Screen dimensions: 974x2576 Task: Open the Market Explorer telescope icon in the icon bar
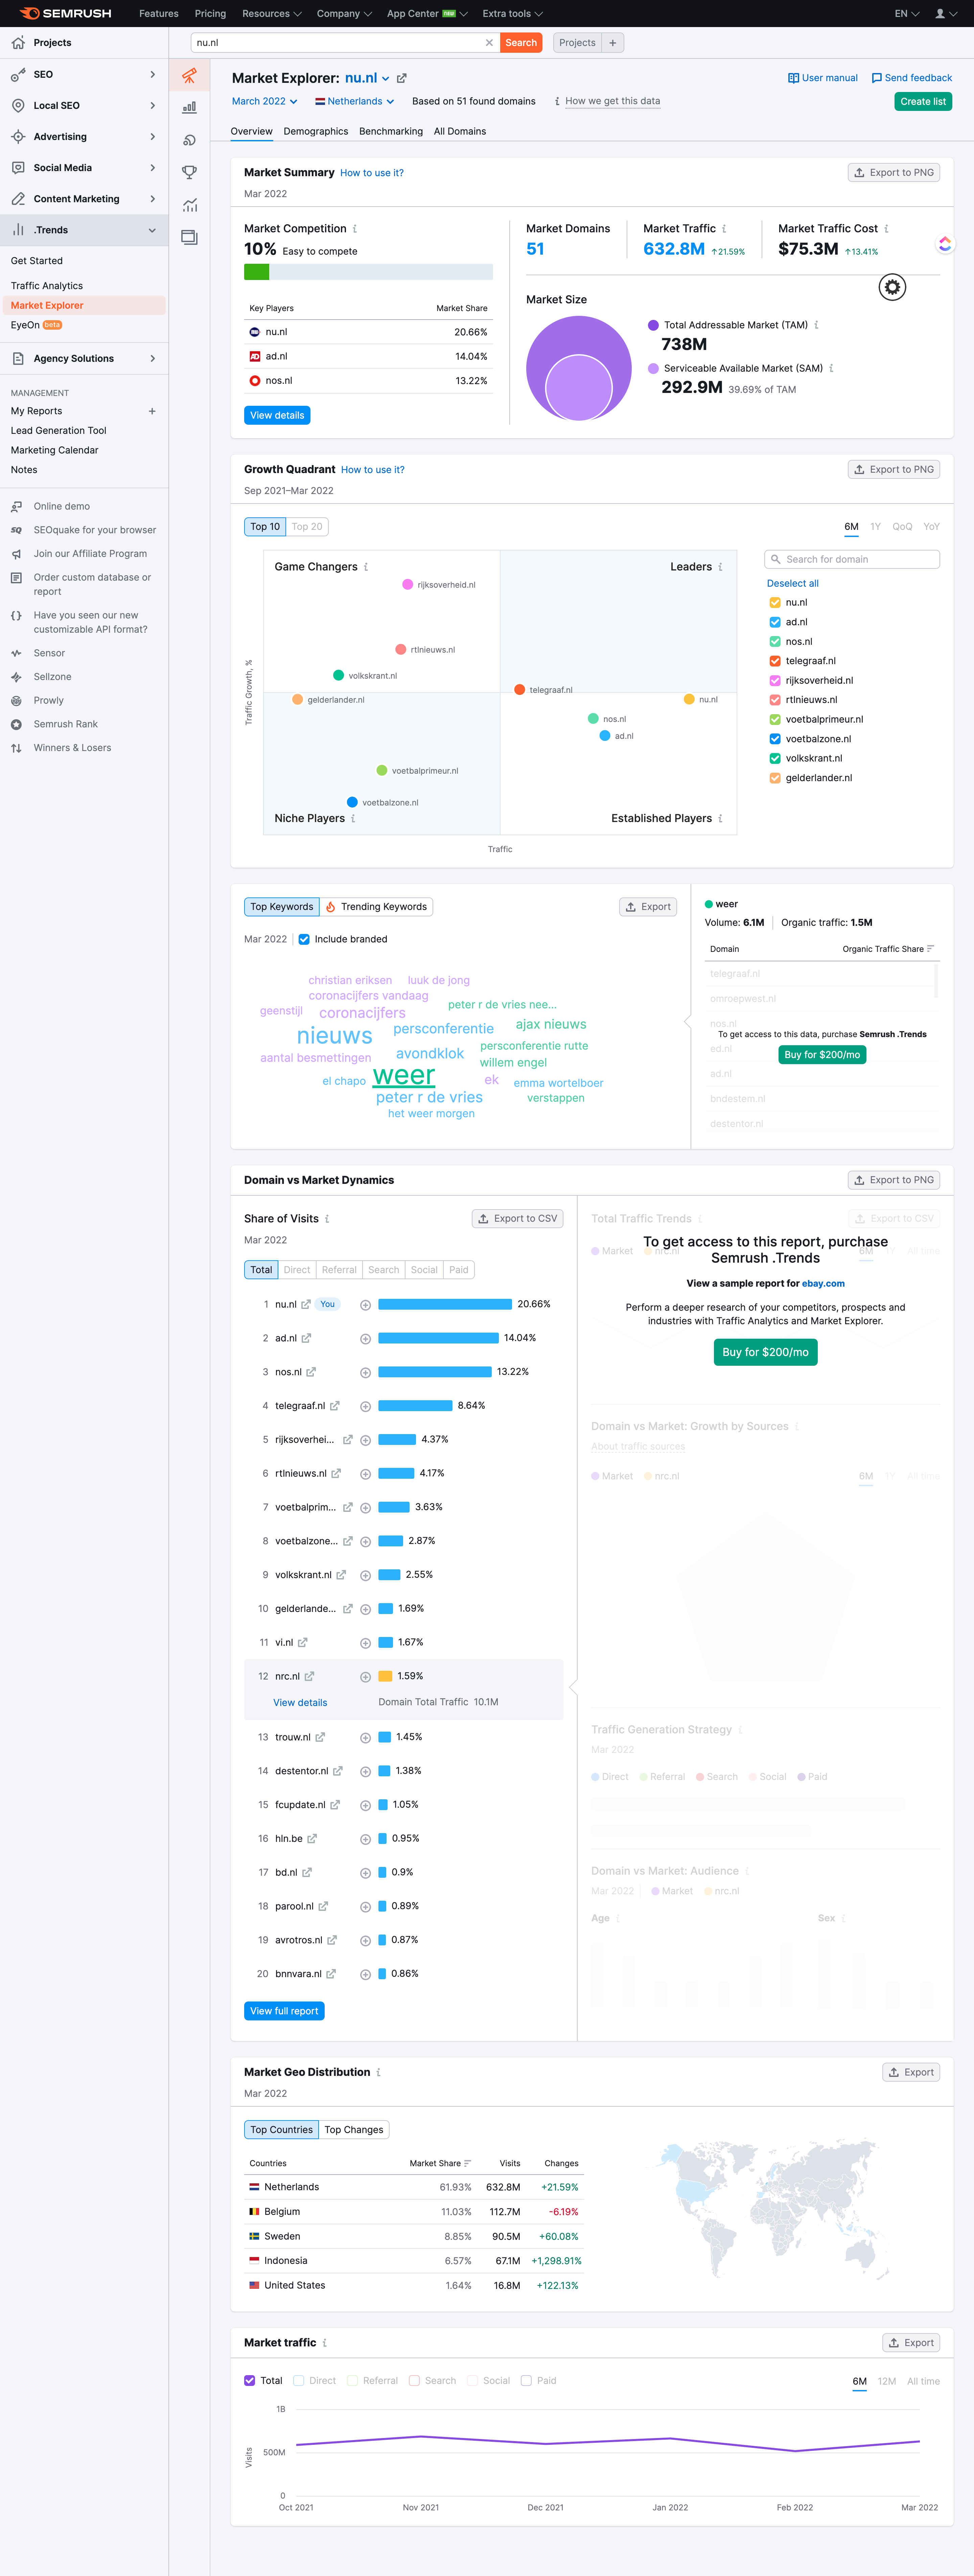point(189,75)
